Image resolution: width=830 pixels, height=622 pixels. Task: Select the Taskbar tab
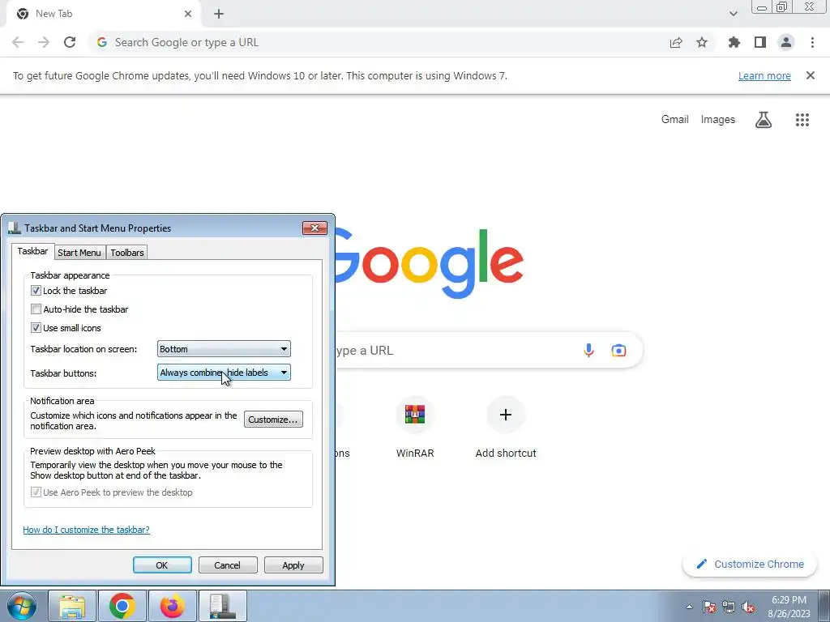click(32, 251)
